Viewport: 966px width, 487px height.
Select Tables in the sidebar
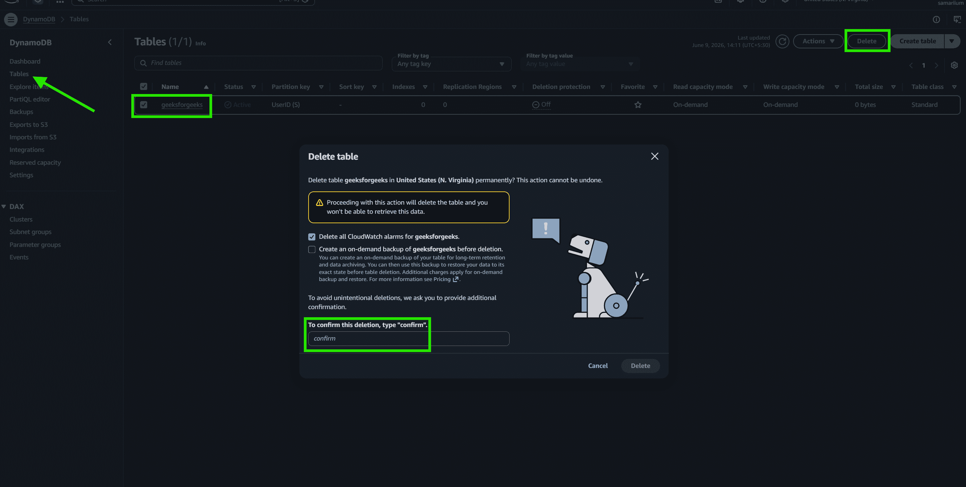point(19,74)
